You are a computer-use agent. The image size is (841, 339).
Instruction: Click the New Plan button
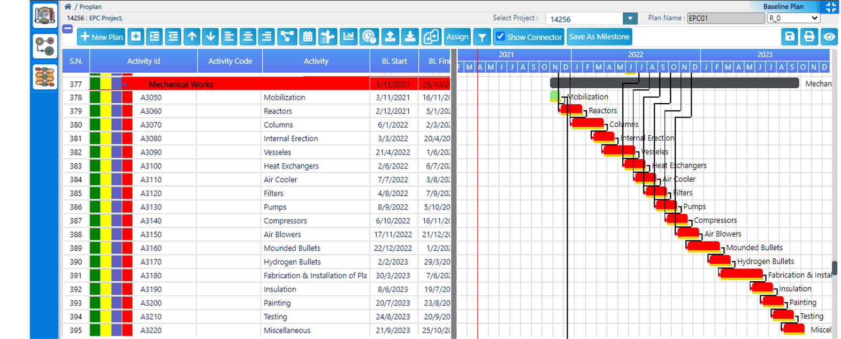click(101, 36)
